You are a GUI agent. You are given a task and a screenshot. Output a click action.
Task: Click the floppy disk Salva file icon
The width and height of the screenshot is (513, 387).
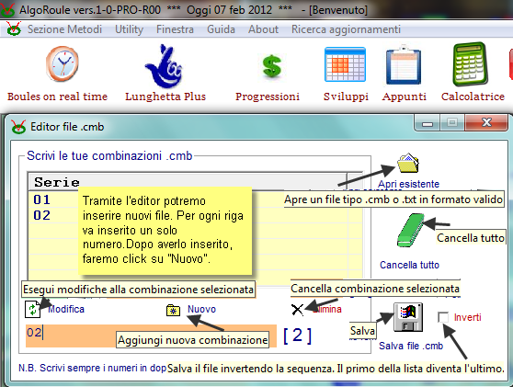(408, 317)
